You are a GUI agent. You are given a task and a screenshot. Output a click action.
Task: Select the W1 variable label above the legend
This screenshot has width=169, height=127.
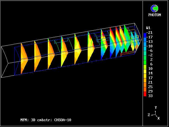148,28
